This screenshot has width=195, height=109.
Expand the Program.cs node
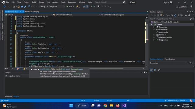[154, 40]
